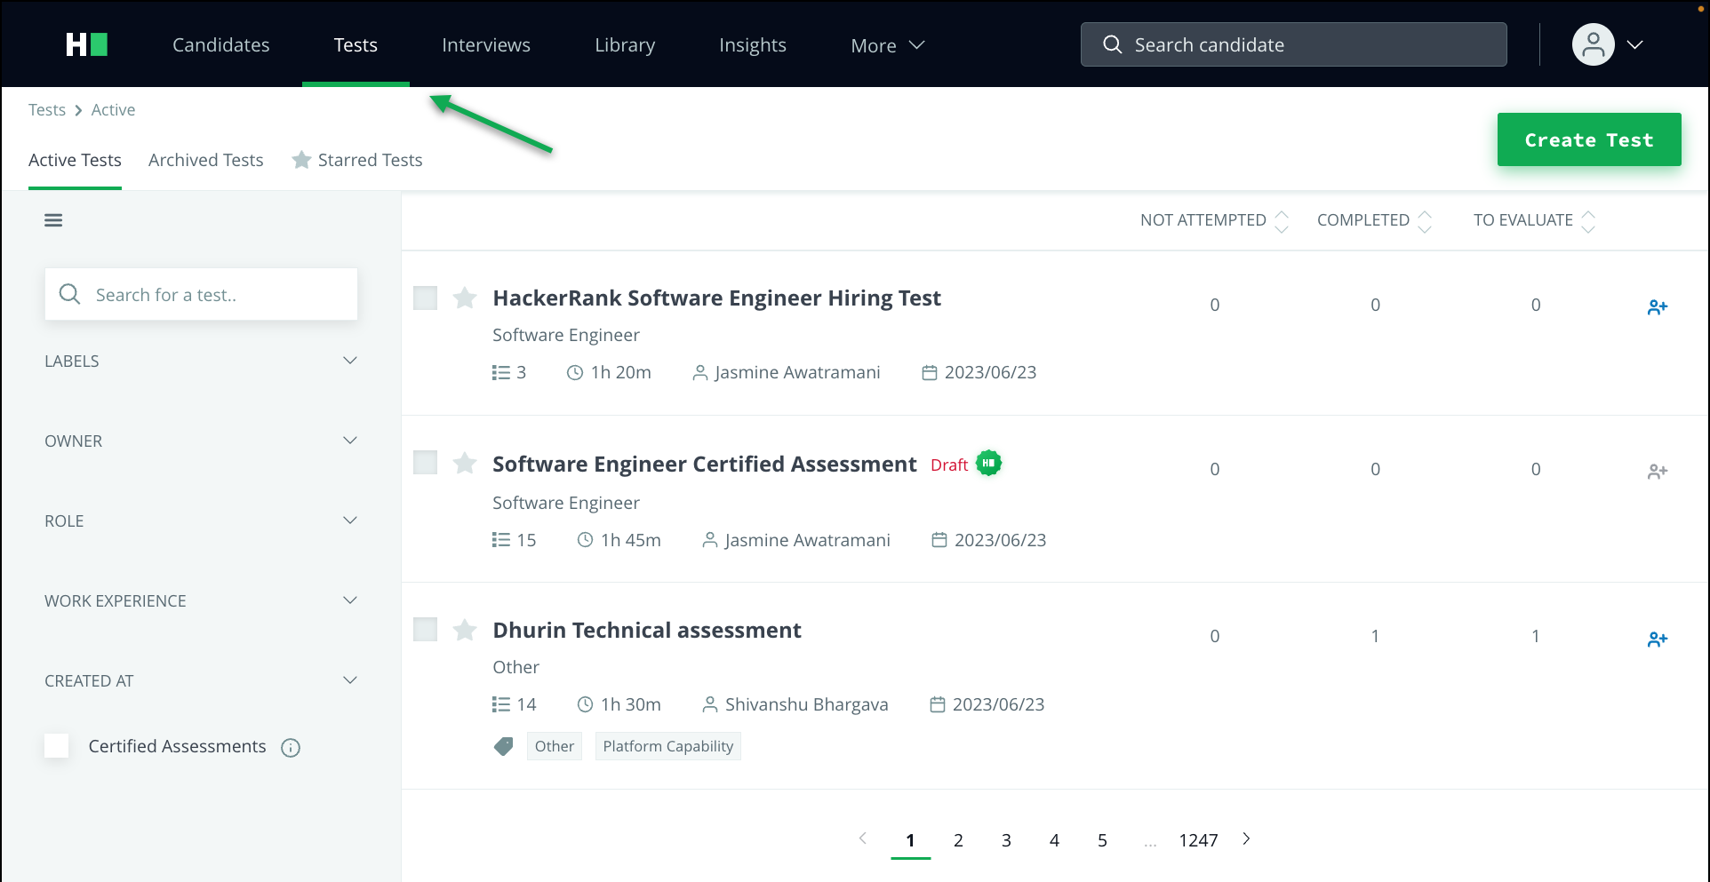Click the search magnifier in candidate search
1710x882 pixels.
(x=1112, y=44)
